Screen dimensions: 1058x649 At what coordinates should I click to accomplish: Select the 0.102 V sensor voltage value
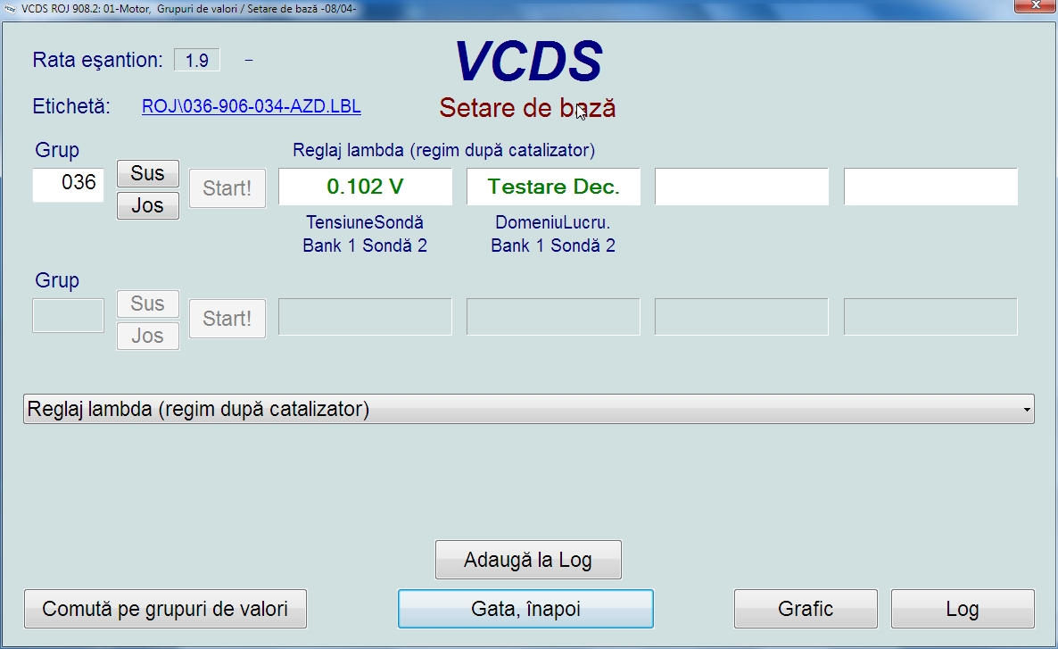[365, 187]
